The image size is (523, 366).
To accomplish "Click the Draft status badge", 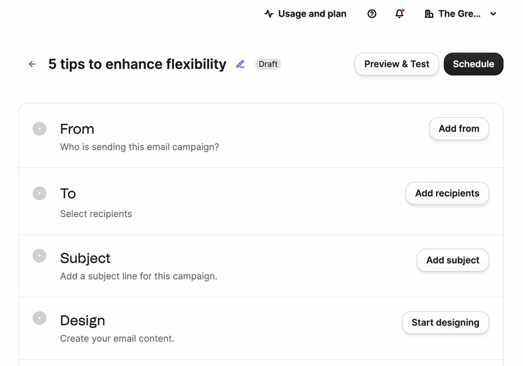I will point(268,64).
